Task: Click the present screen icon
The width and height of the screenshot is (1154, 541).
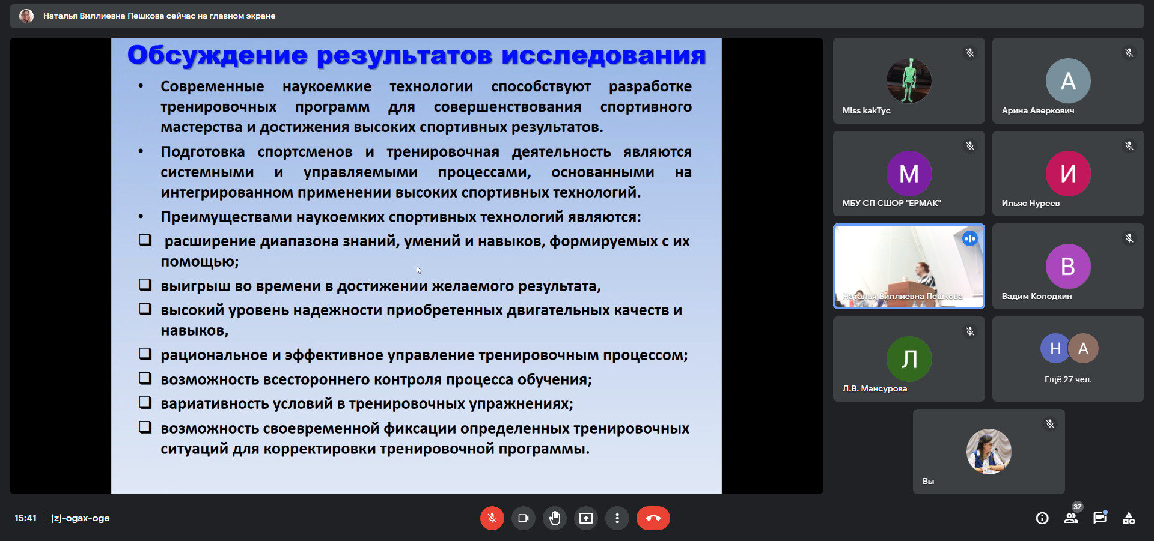Action: pos(585,518)
